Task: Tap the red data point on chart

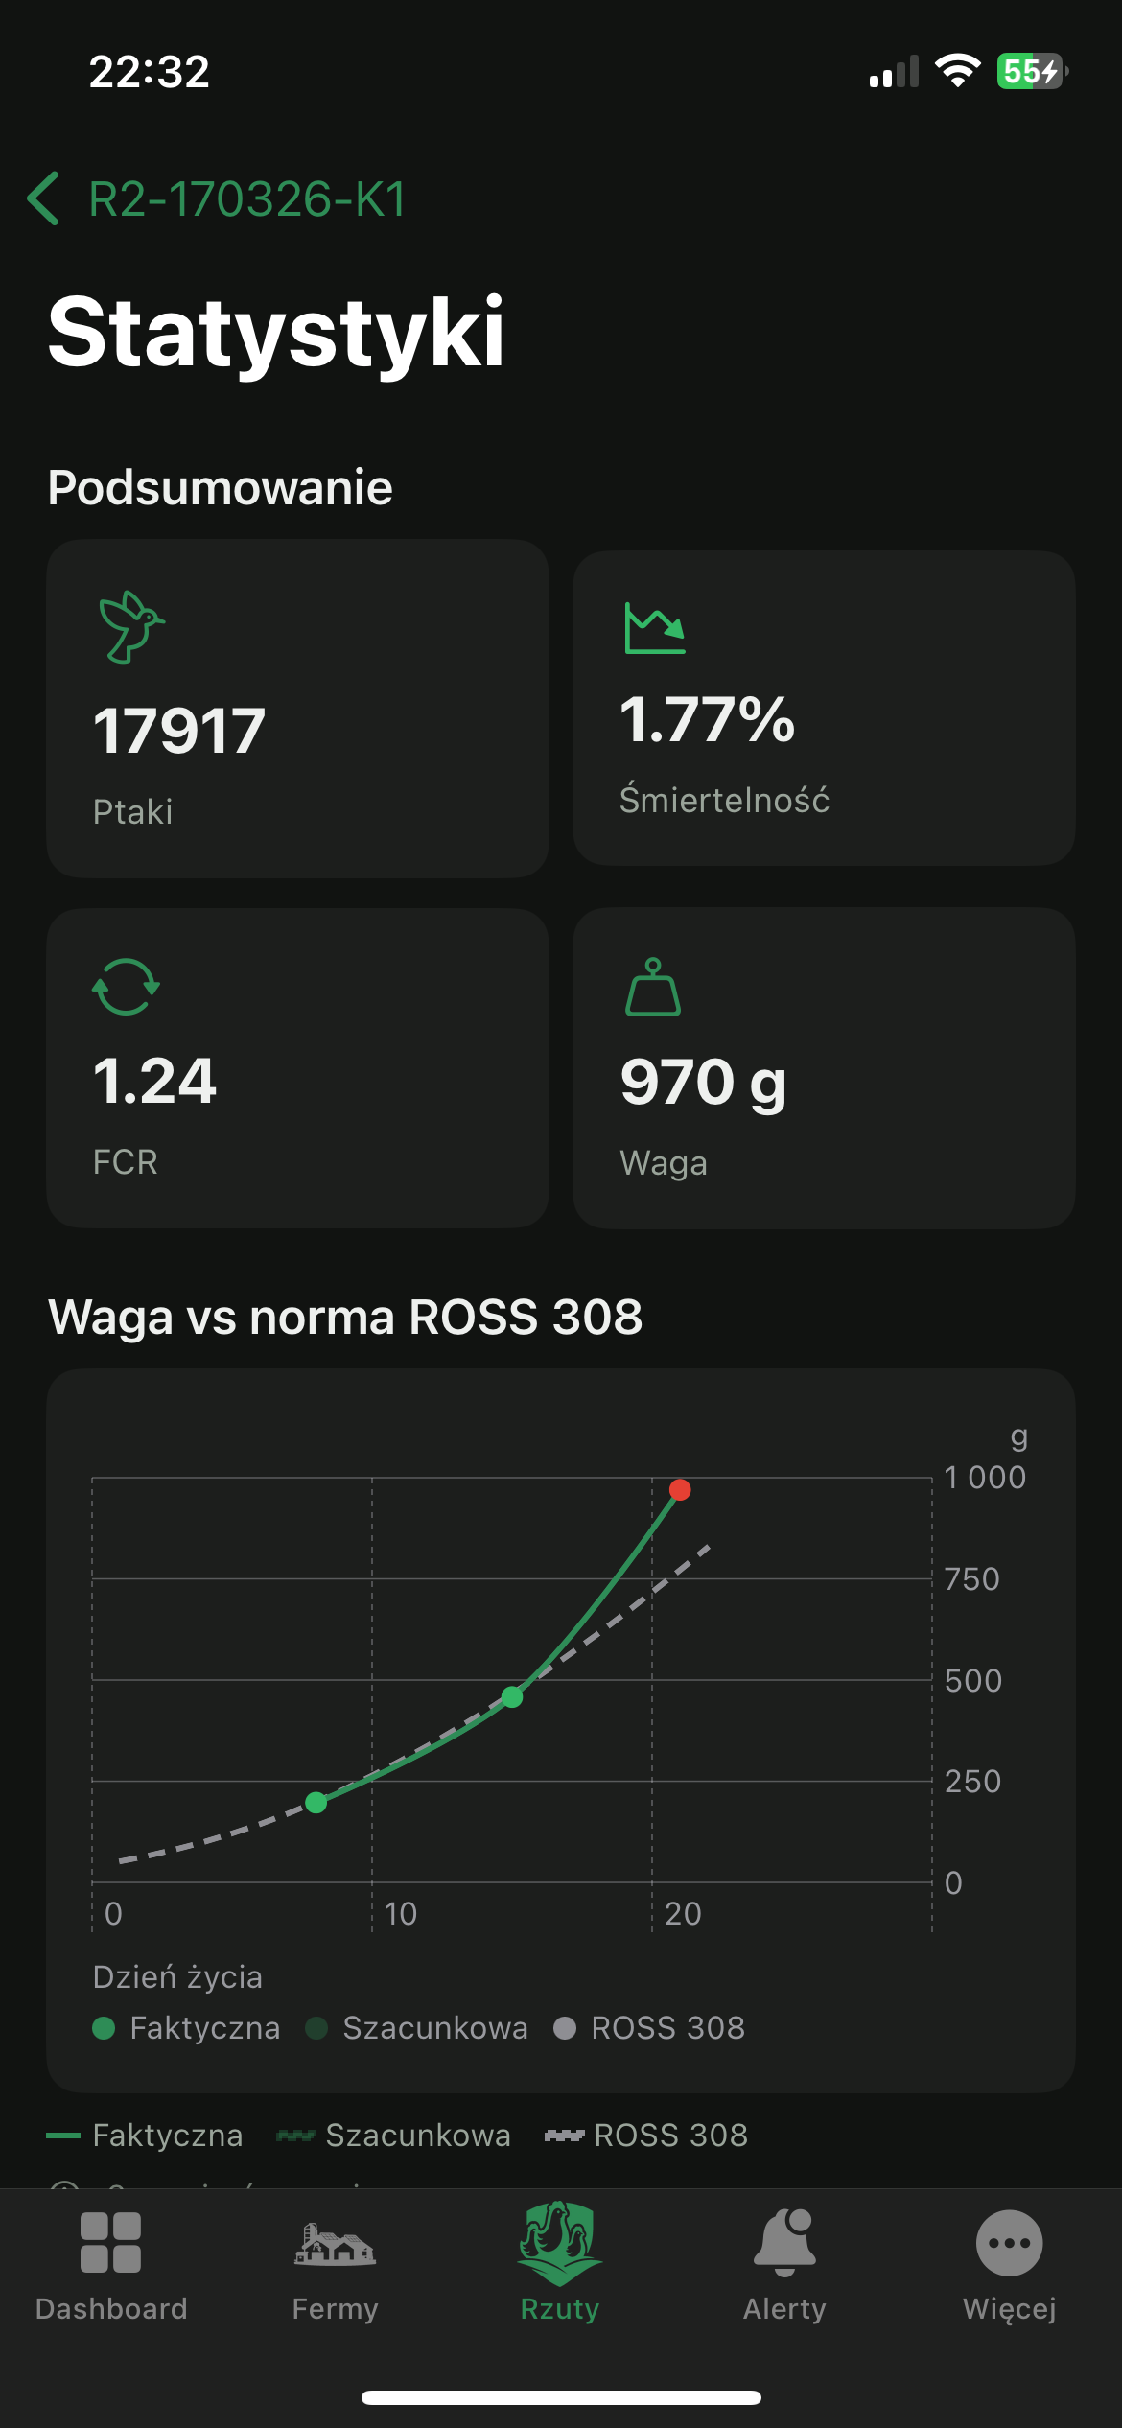Action: [x=680, y=1489]
